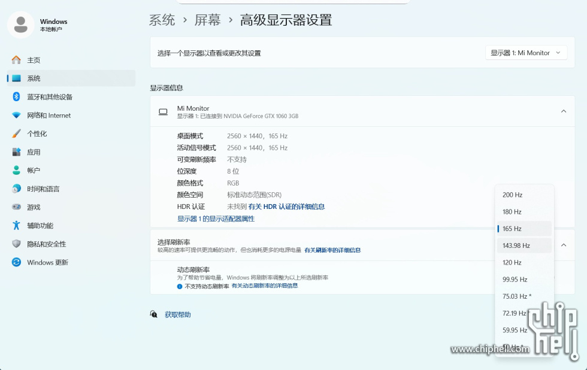Collapse the Mi Monitor info section chevron
Screen dimensions: 587x370
[563, 111]
